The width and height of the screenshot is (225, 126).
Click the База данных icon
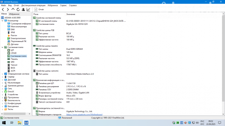tap(6, 106)
